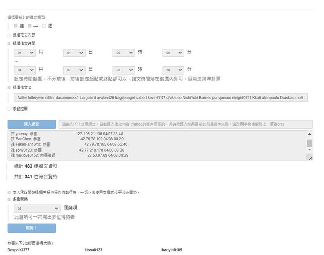Enable the 過濾推文內容 filter checkbox
324x255 pixels.
coord(9,35)
